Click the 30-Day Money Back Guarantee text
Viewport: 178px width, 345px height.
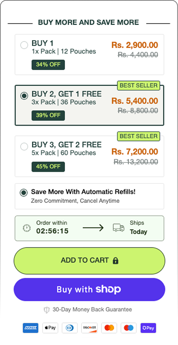point(92,310)
